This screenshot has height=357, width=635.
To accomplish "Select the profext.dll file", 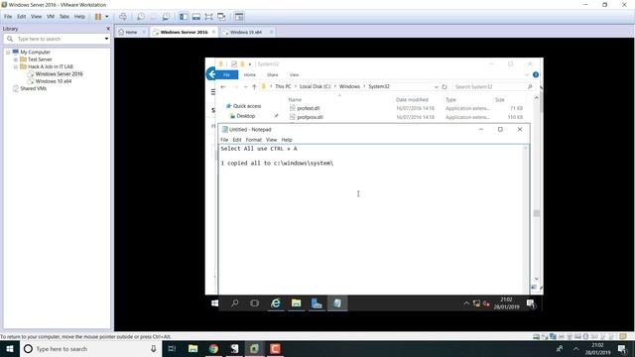I will click(x=309, y=108).
